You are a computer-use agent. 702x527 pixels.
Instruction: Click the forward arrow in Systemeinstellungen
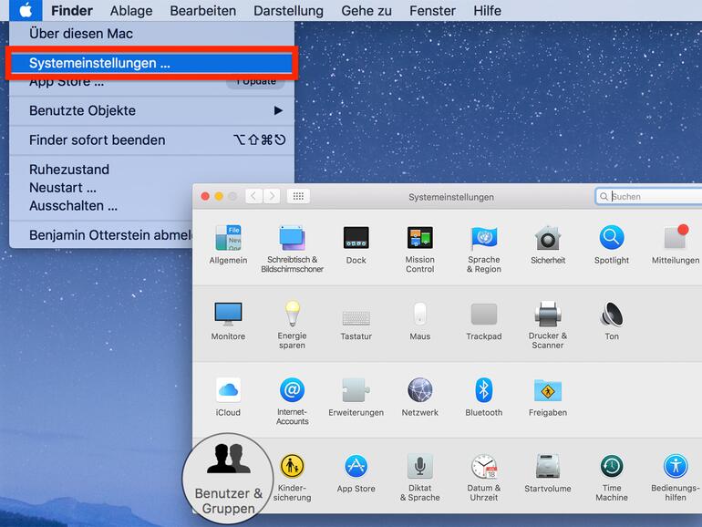click(x=272, y=196)
